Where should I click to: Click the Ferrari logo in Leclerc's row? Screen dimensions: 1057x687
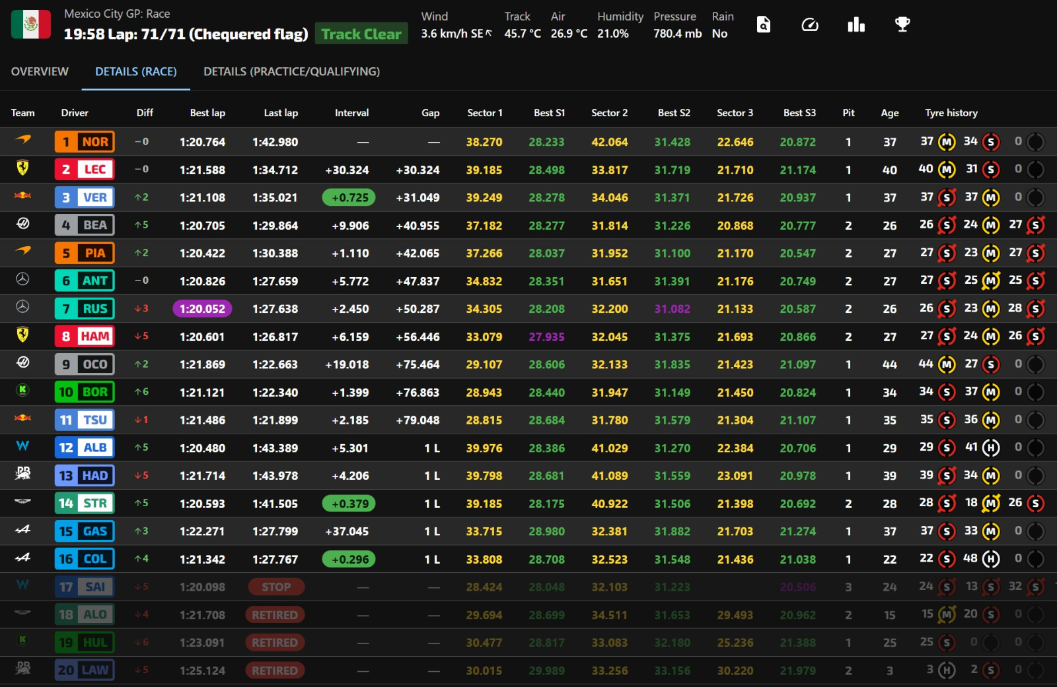[x=22, y=168]
